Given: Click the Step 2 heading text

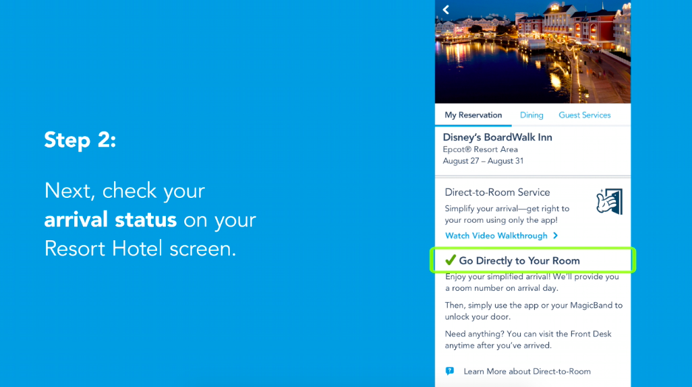Looking at the screenshot, I should point(80,139).
